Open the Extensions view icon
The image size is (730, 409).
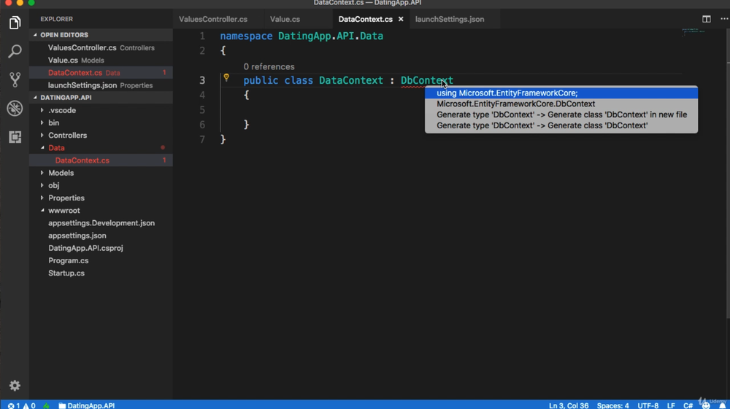pos(15,136)
